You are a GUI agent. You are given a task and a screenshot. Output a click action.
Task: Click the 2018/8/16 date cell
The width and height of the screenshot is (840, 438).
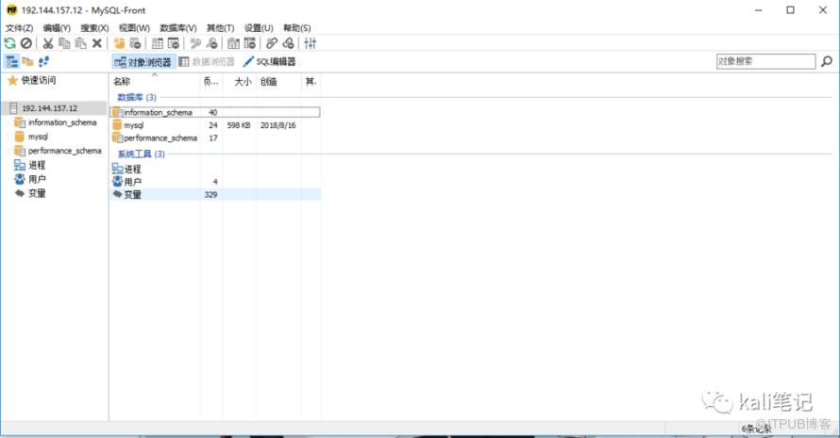pyautogui.click(x=277, y=125)
